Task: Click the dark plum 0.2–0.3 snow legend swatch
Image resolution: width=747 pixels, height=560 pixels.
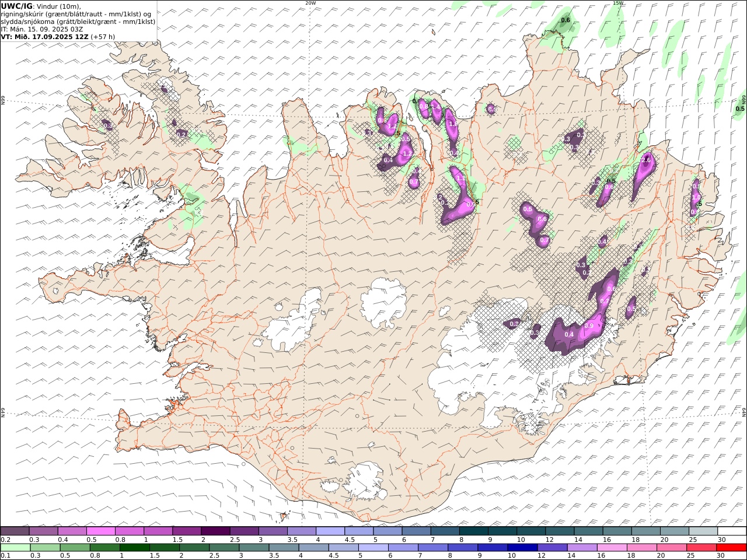Action: tap(15, 531)
